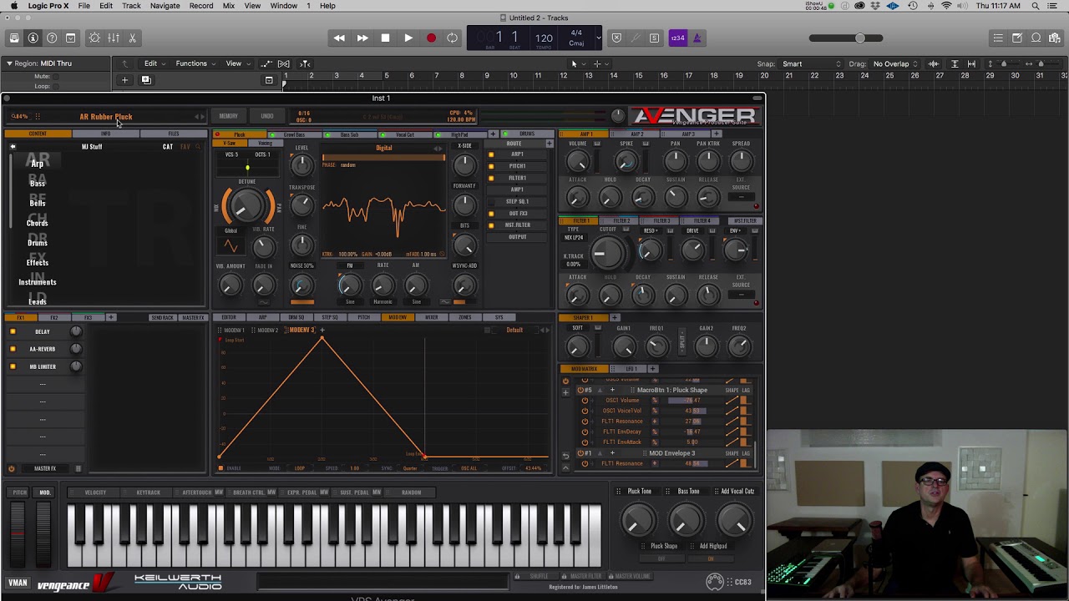The height and width of the screenshot is (601, 1069).
Task: Open the tracks View dropdown menu
Action: [x=237, y=63]
